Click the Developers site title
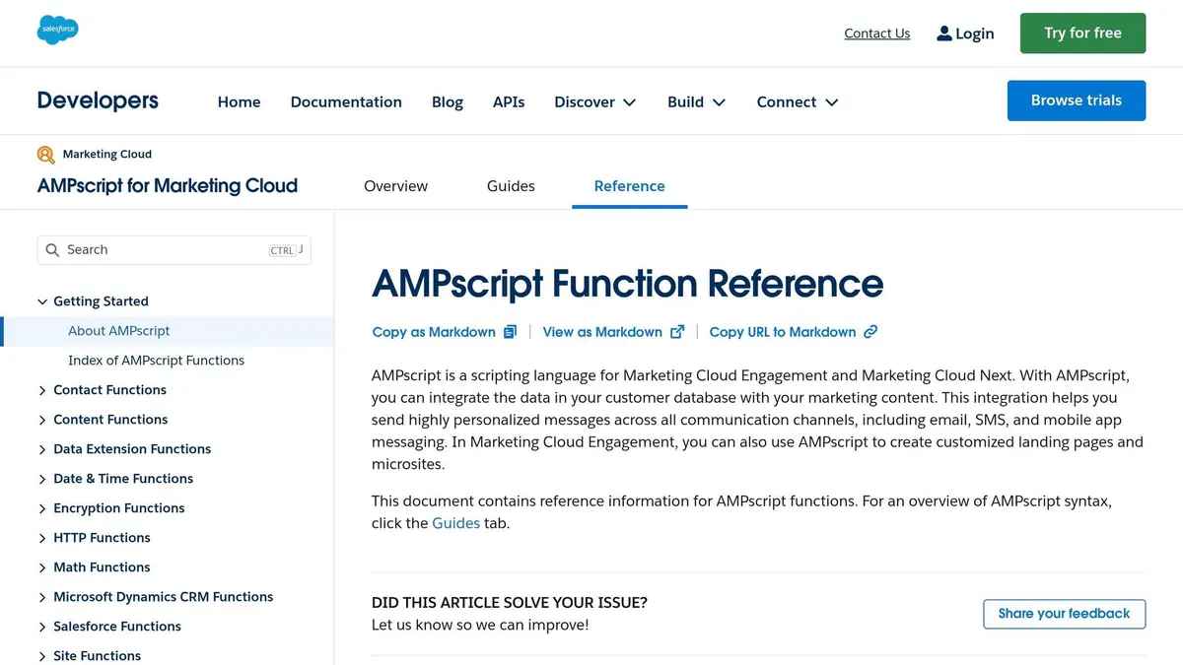Image resolution: width=1183 pixels, height=665 pixels. tap(98, 100)
